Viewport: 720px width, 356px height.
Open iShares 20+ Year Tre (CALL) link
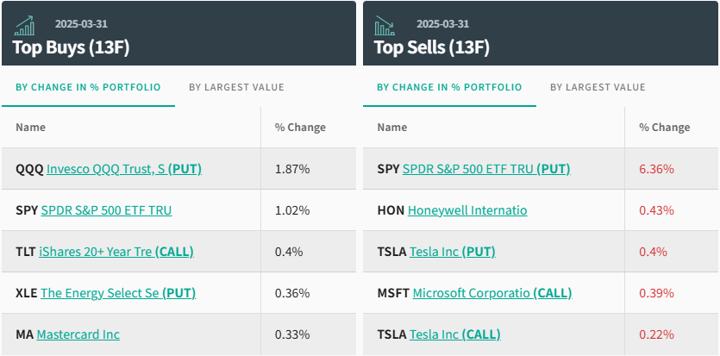tap(116, 252)
